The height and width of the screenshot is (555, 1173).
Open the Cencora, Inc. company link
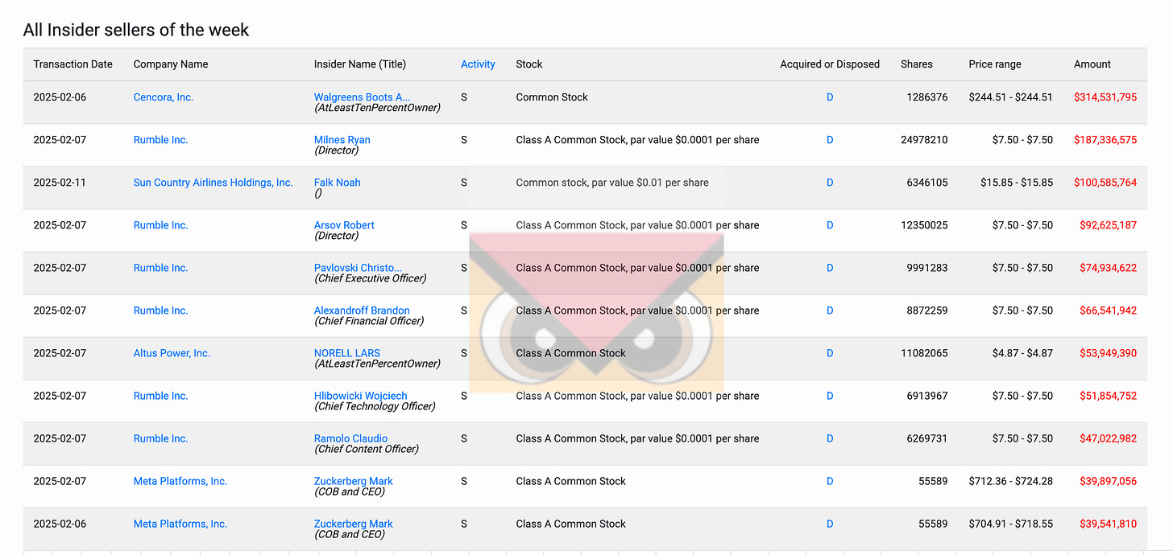(x=164, y=97)
